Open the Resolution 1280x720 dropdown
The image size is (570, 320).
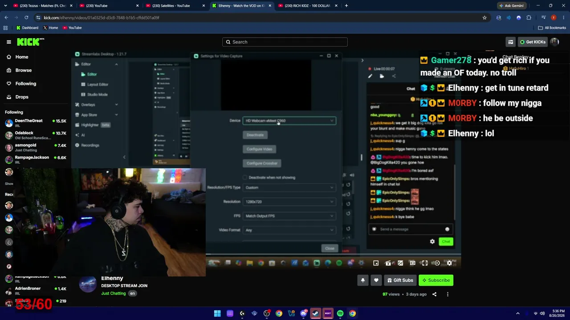pyautogui.click(x=289, y=202)
